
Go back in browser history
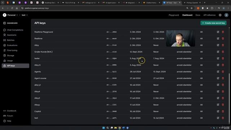[x=3, y=8]
